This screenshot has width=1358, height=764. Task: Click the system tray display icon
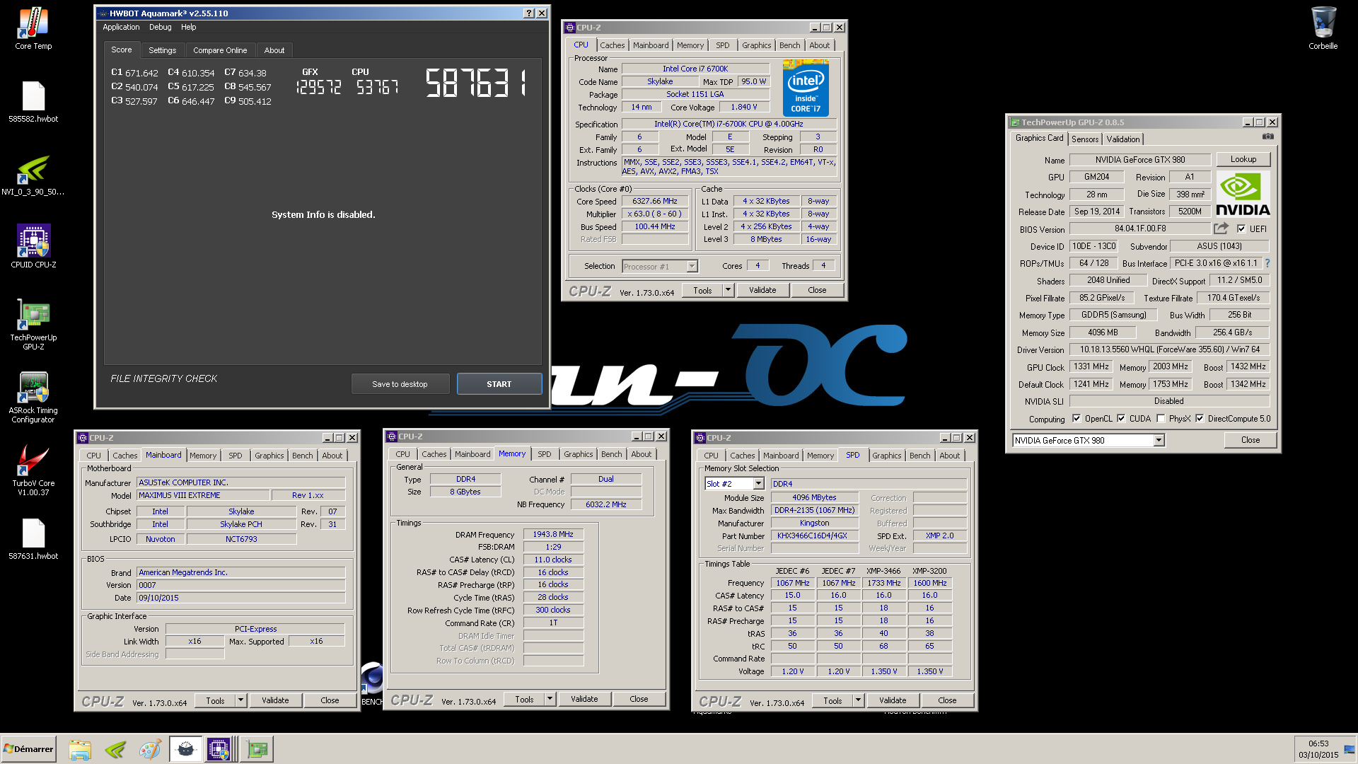[x=1349, y=749]
